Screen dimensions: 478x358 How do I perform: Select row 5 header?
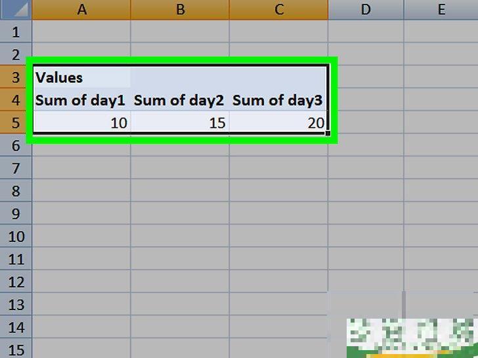point(16,123)
